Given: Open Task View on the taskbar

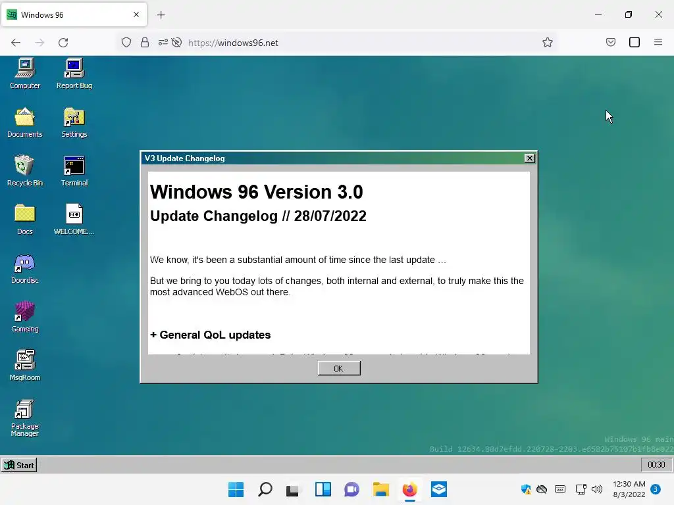Looking at the screenshot, I should 292,489.
